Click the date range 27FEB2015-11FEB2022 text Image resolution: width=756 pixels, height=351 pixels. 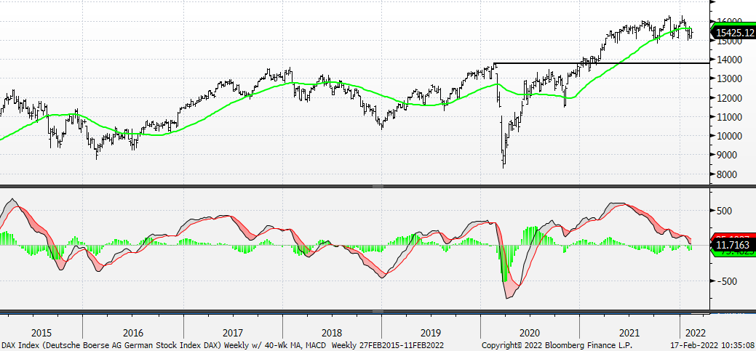coord(402,346)
